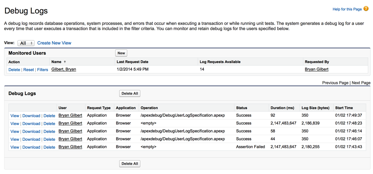Click Log Size (bytes) column header
Image resolution: width=373 pixels, height=174 pixels.
(x=316, y=108)
